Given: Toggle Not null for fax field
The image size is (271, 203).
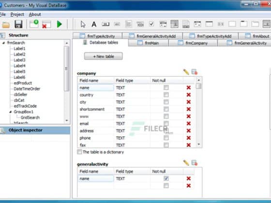Looking at the screenshot, I should [166, 145].
